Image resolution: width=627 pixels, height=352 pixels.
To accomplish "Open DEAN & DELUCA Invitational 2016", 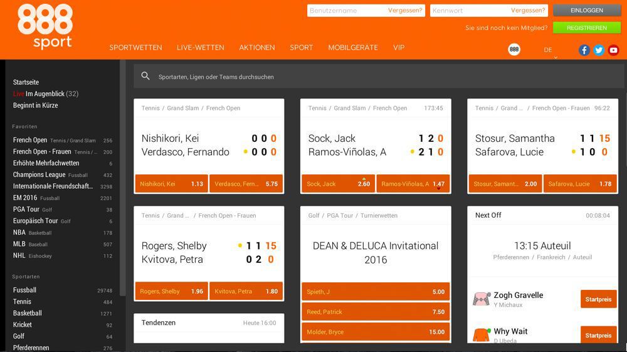I will 376,252.
